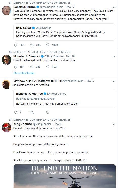Reply to the King of America tweet
The height and width of the screenshot is (188, 118).
click(16, 112)
